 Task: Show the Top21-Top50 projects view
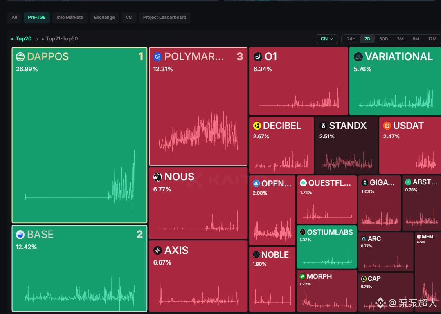click(x=60, y=39)
